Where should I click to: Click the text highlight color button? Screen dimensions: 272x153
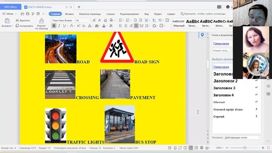point(96,26)
